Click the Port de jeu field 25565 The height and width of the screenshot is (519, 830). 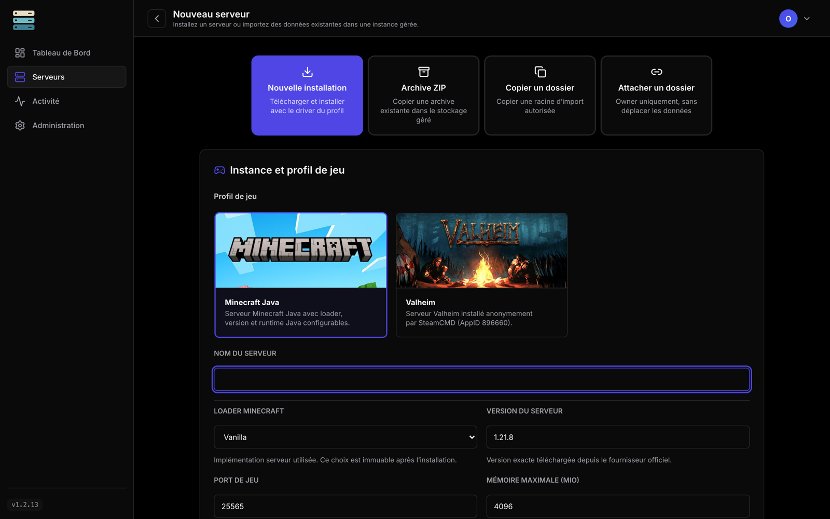345,506
